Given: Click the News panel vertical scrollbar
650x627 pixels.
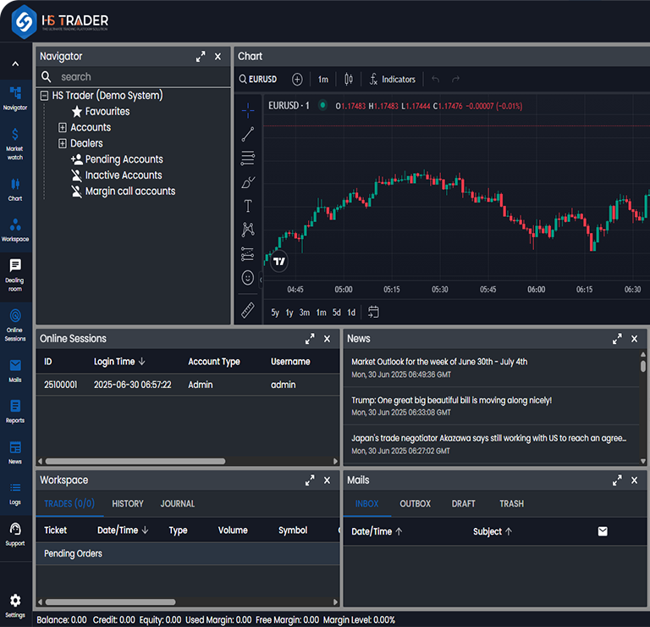Looking at the screenshot, I should tap(643, 366).
